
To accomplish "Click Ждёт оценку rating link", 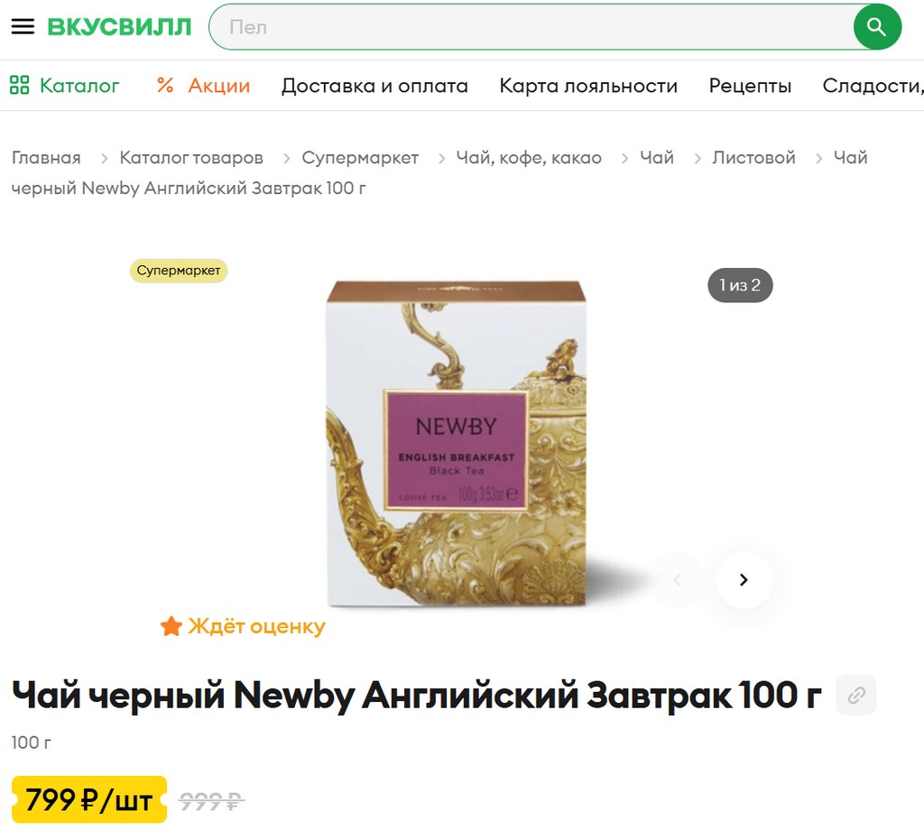I will coord(256,626).
